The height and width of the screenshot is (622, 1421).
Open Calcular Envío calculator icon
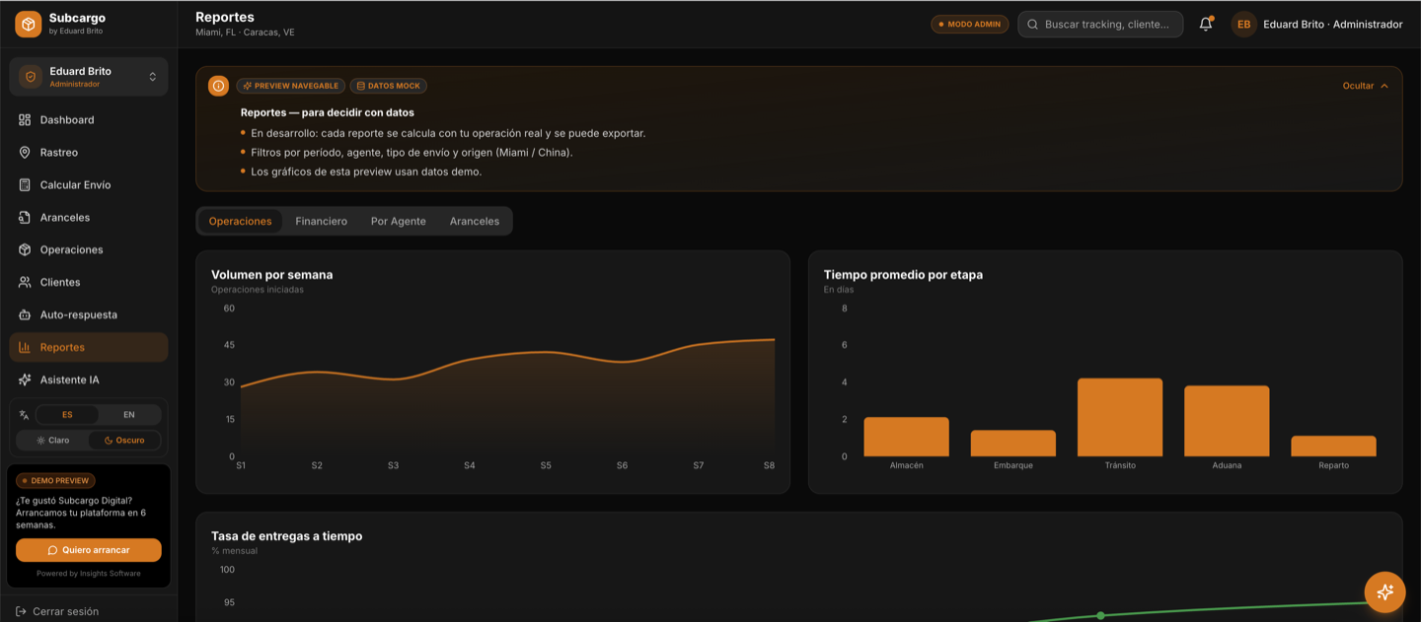[25, 185]
